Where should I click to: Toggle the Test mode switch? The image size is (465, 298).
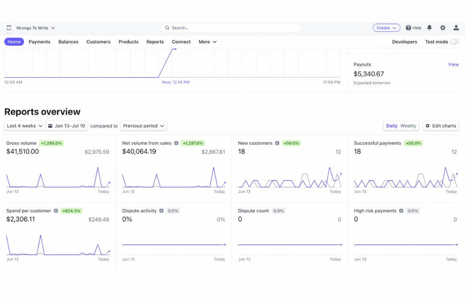coord(455,42)
